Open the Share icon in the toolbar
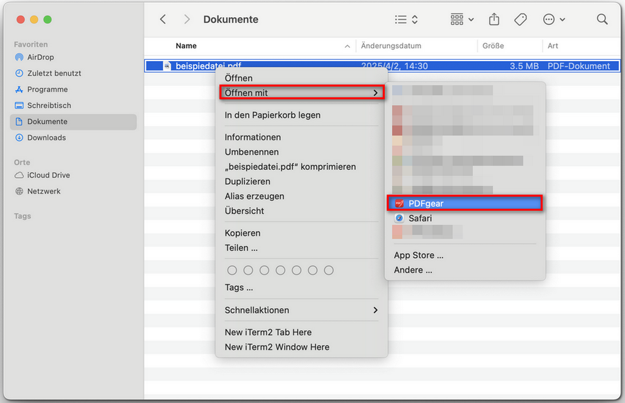This screenshot has width=625, height=403. 494,19
